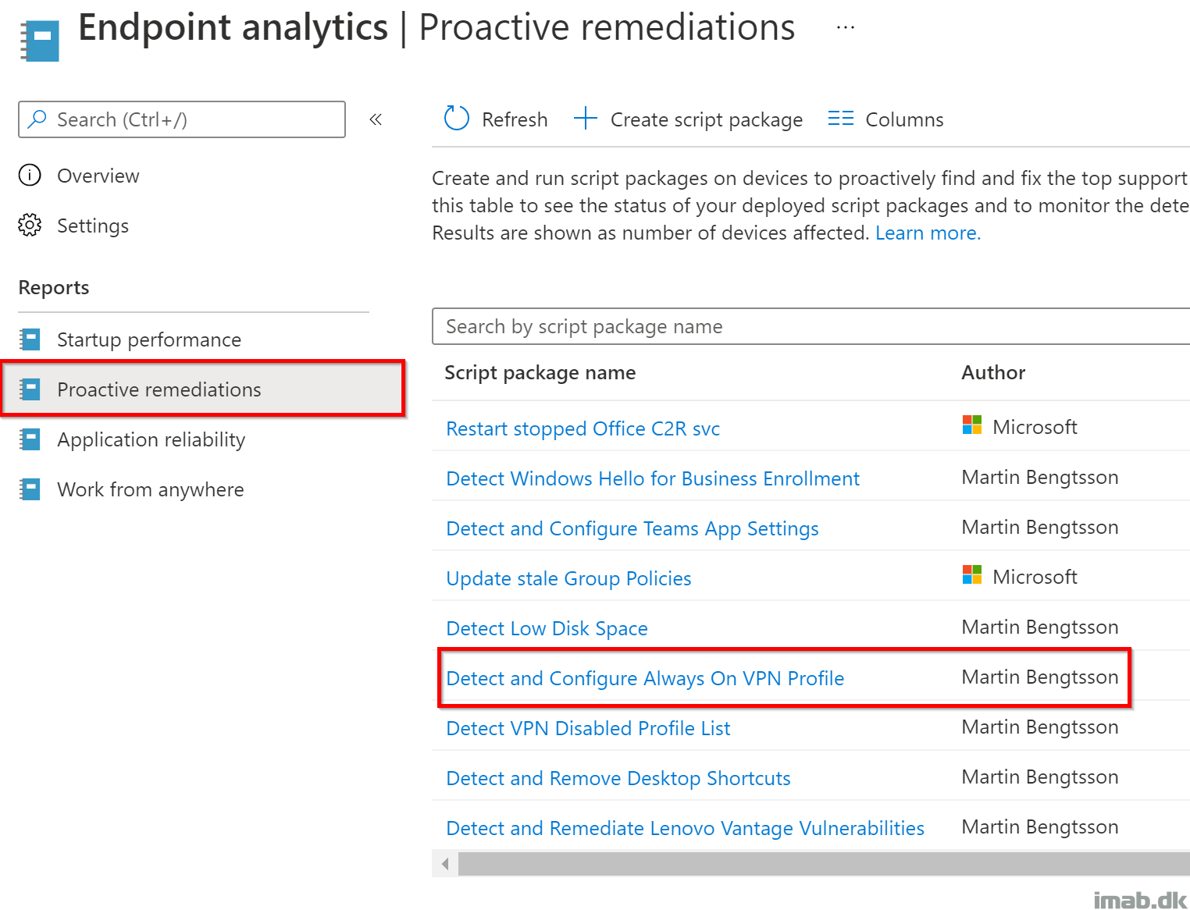The image size is (1190, 910).
Task: Click the Overview info icon
Action: [30, 175]
